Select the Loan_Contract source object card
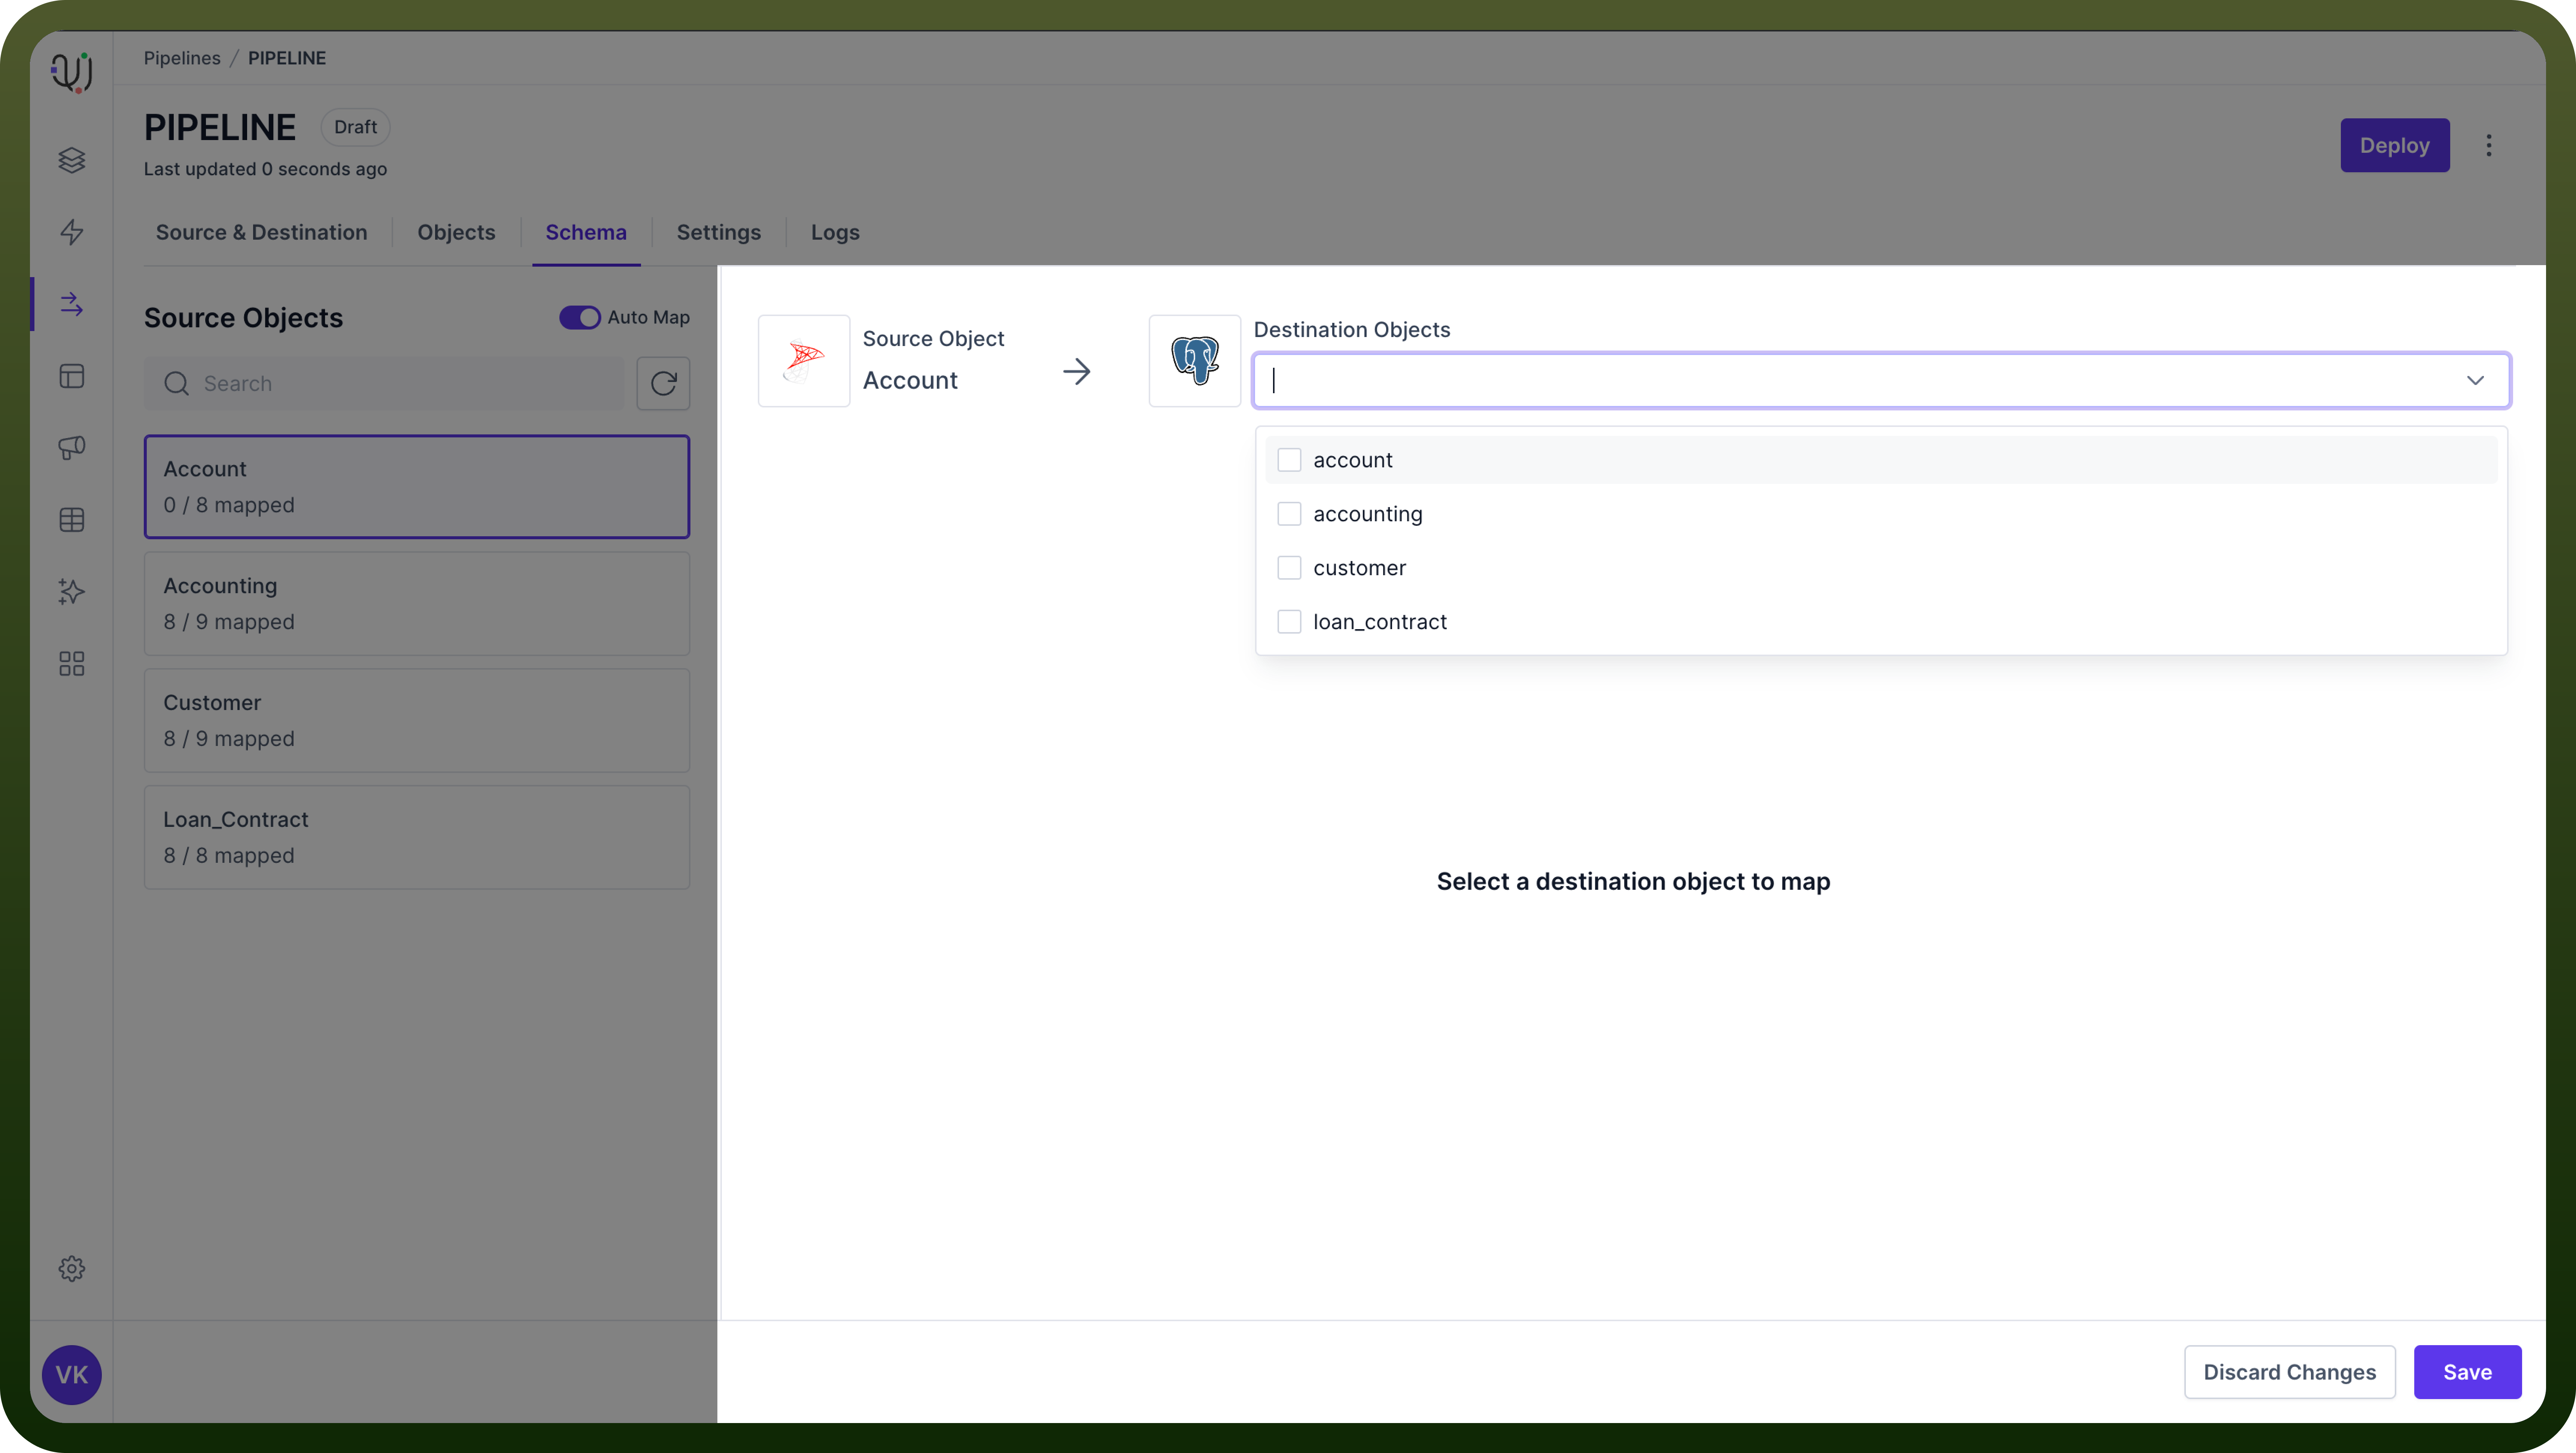 click(x=417, y=838)
